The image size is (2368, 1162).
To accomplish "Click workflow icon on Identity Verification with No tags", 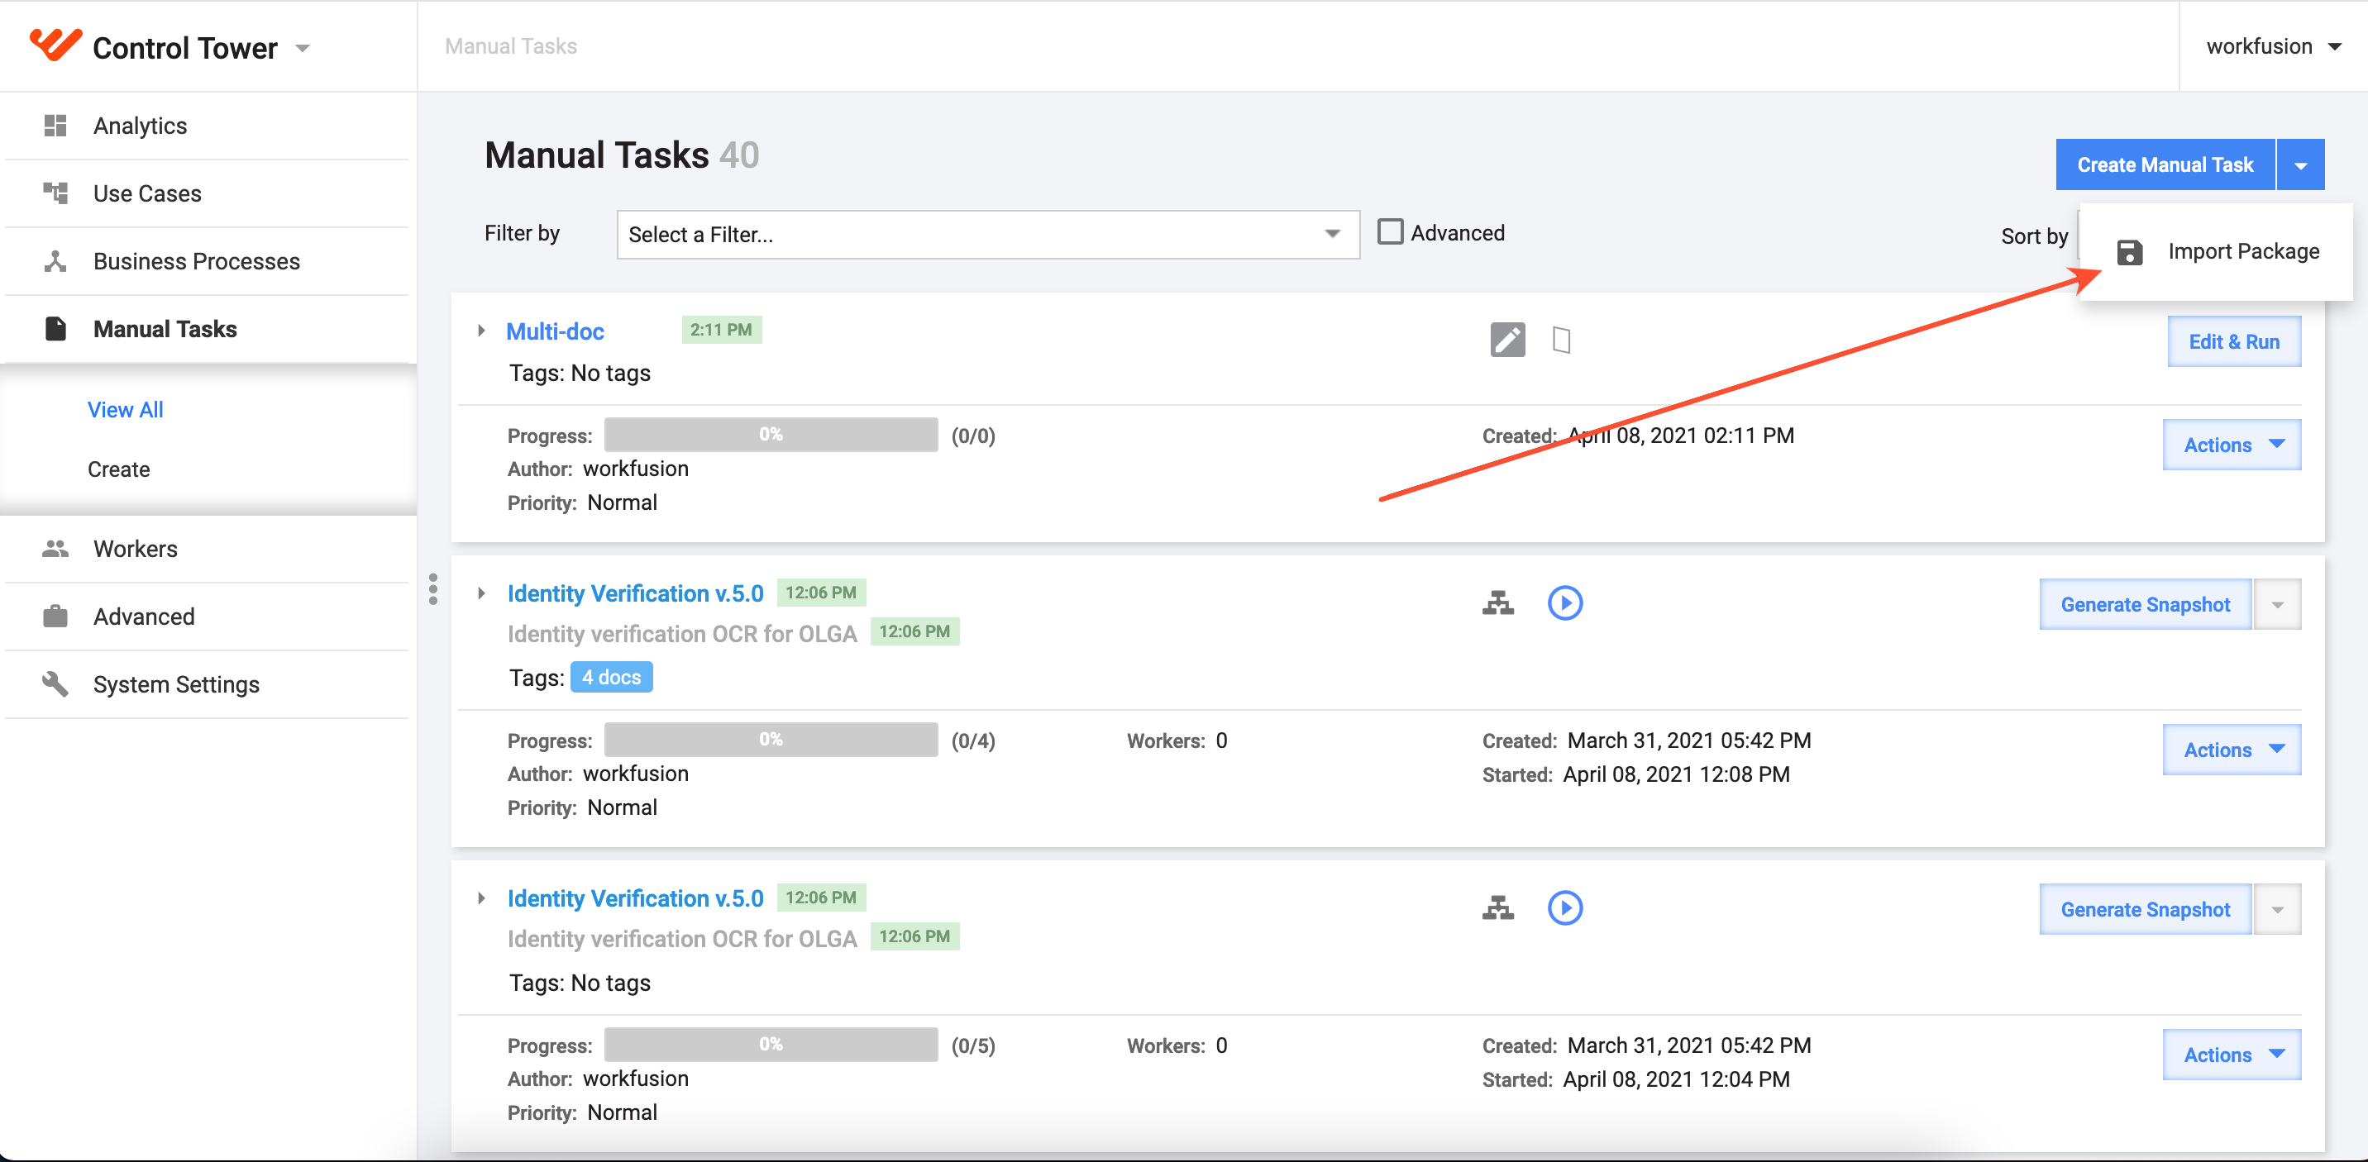I will [1498, 907].
